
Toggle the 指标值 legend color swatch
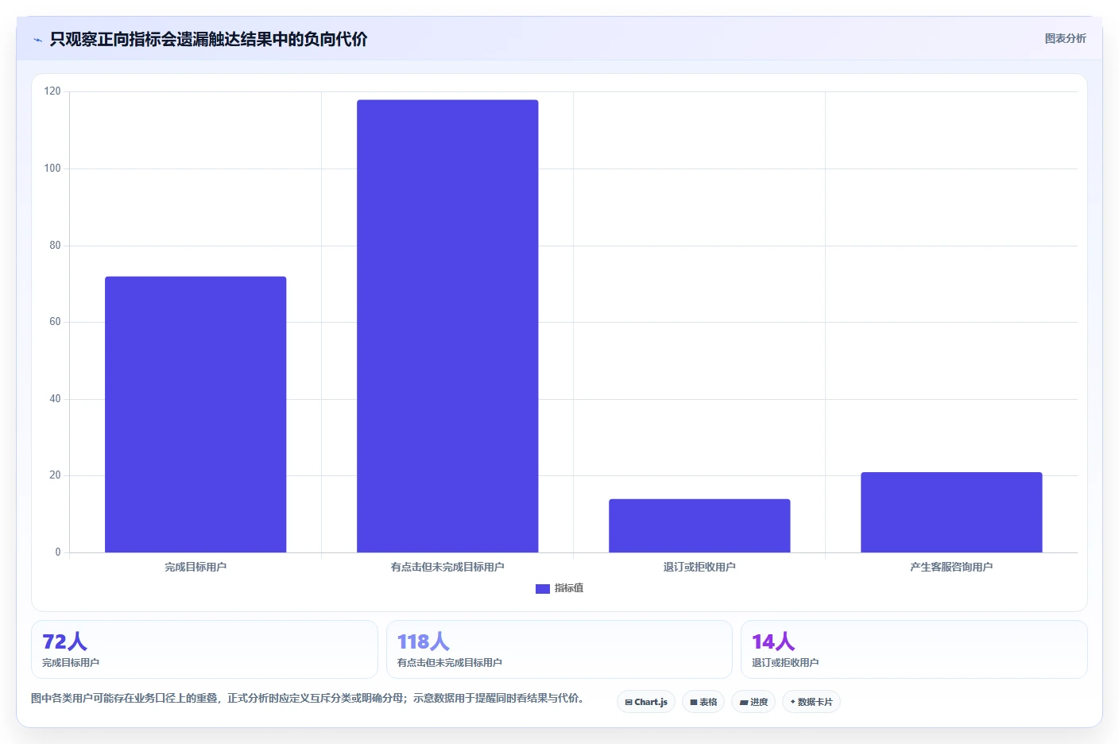[543, 589]
